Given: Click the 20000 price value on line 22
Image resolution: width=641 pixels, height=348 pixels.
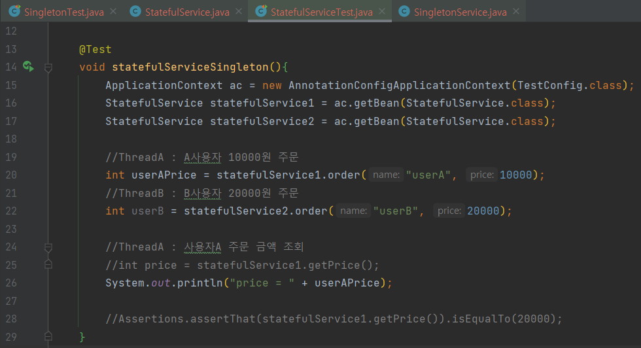Looking at the screenshot, I should pos(483,211).
